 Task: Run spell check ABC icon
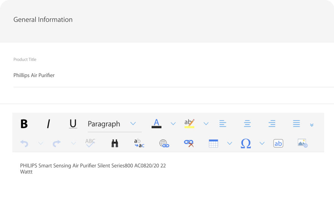pos(90,143)
